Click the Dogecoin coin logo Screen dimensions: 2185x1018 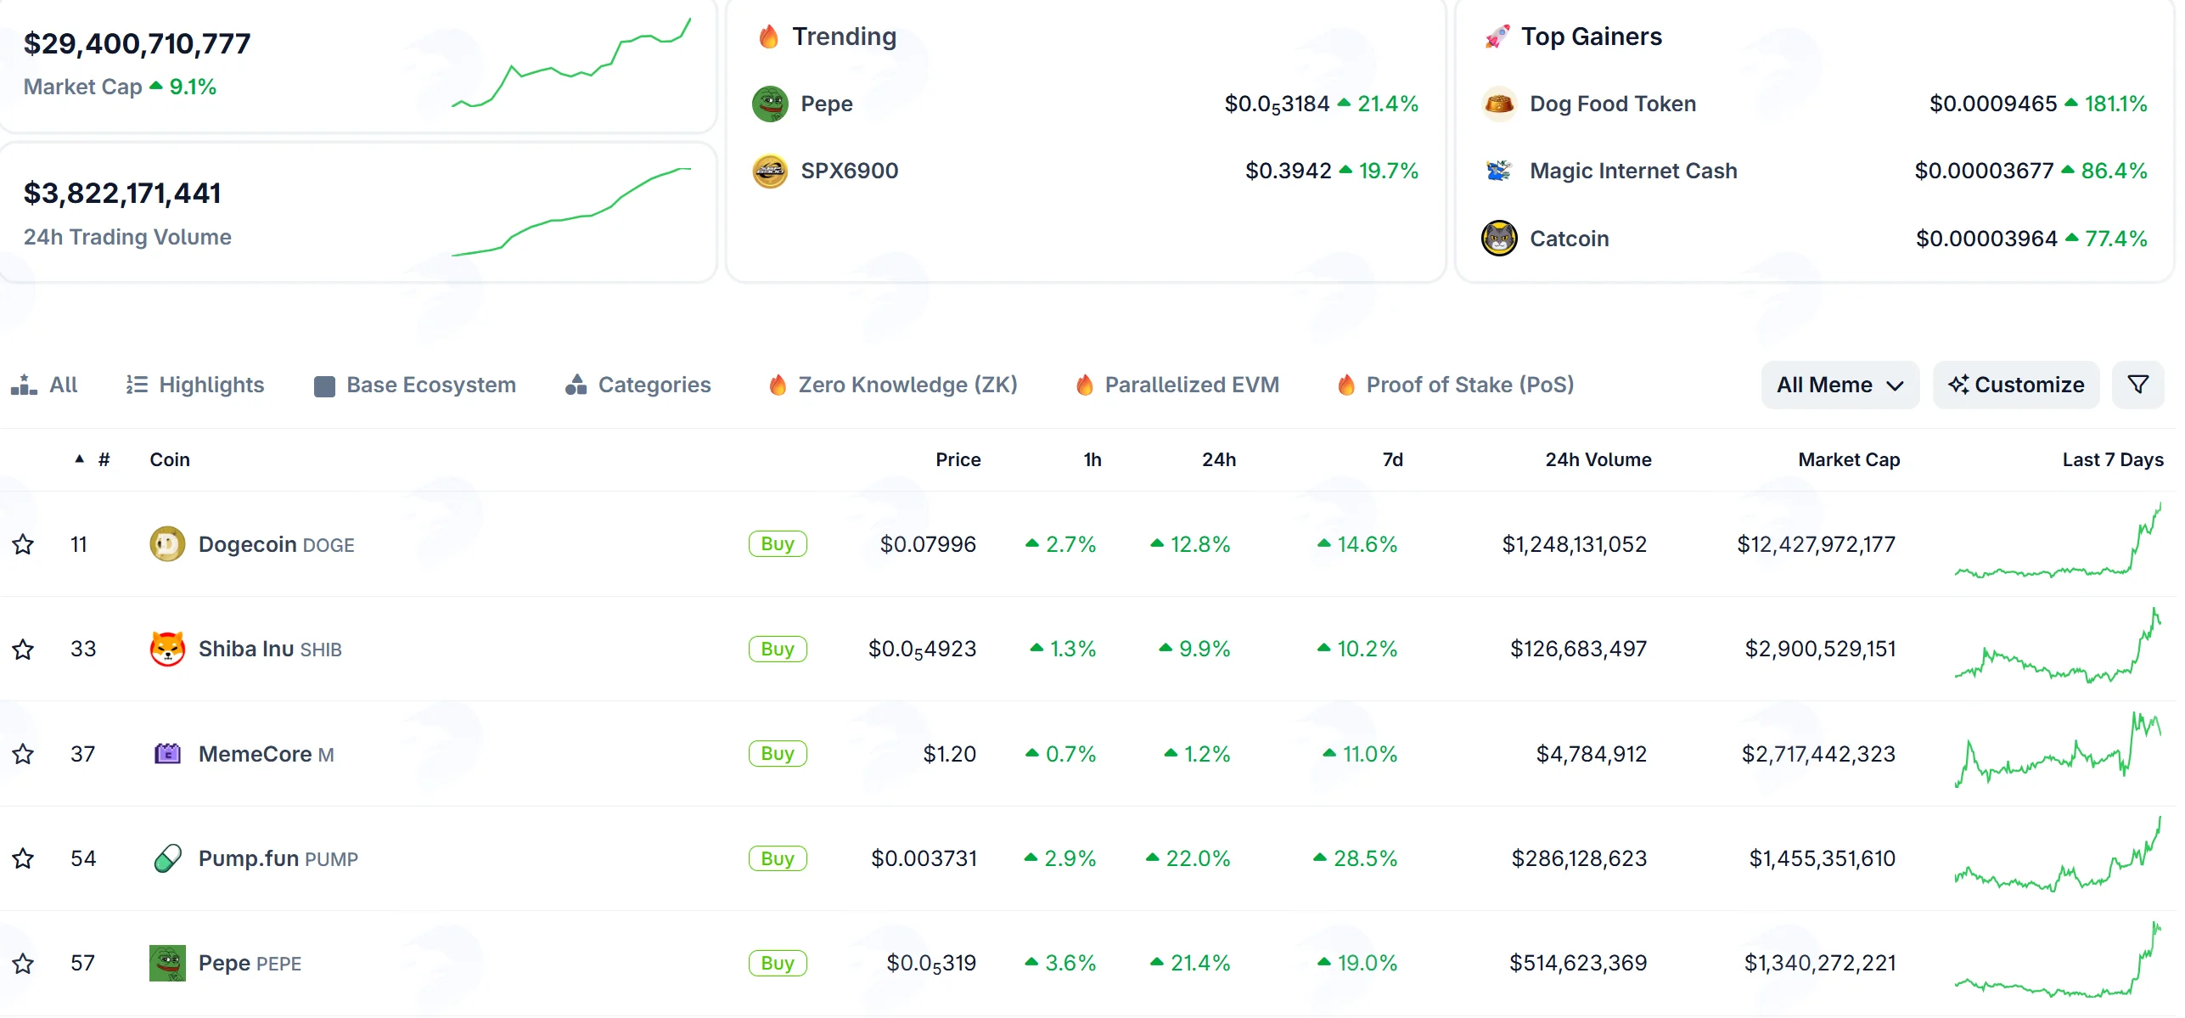[x=167, y=544]
